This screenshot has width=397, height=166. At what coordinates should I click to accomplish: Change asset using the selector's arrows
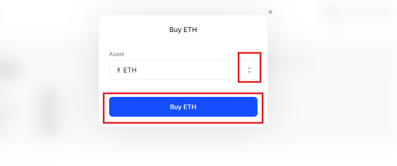point(249,70)
